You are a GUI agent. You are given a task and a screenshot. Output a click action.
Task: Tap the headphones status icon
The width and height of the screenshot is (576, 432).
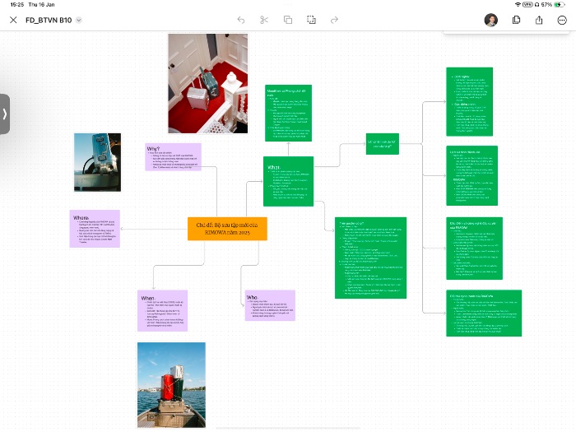pyautogui.click(x=537, y=4)
